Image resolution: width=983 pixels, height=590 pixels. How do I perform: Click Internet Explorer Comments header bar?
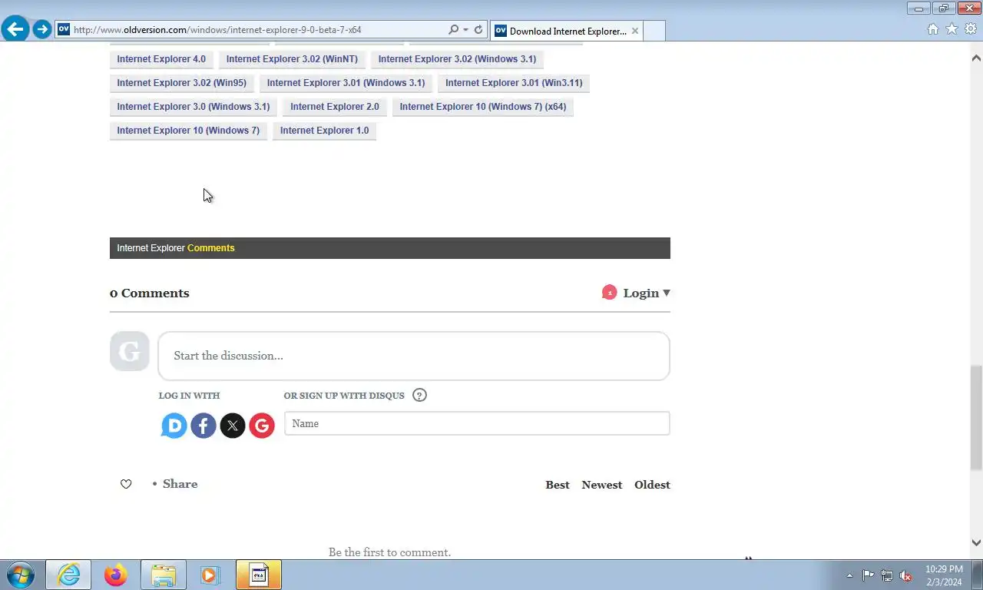coord(390,248)
